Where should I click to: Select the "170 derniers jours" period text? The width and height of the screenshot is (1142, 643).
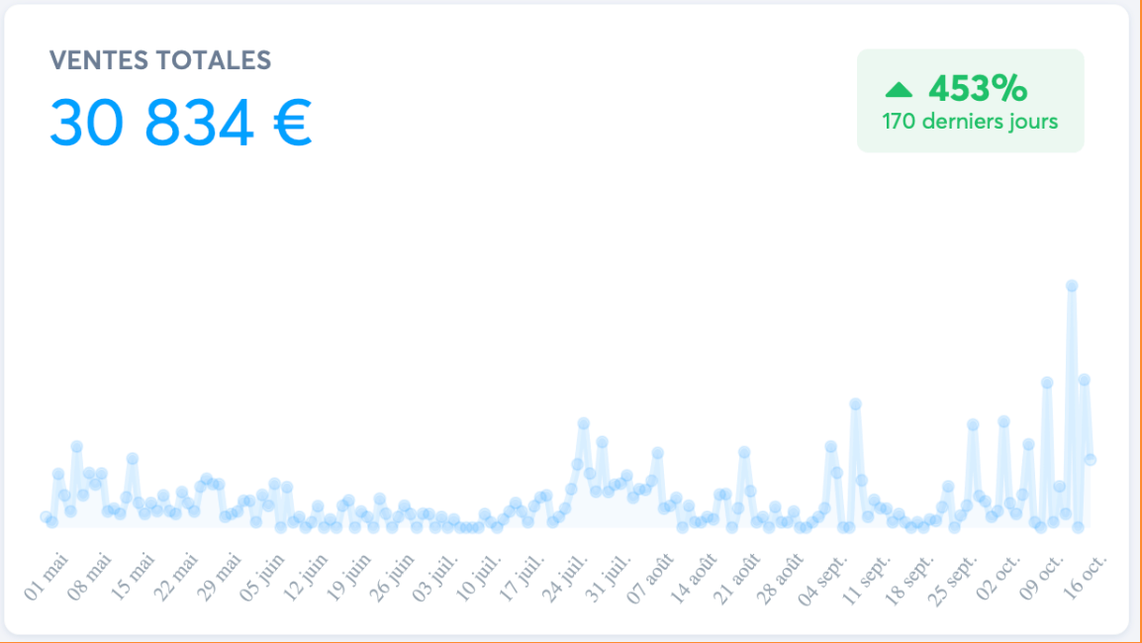tap(970, 122)
